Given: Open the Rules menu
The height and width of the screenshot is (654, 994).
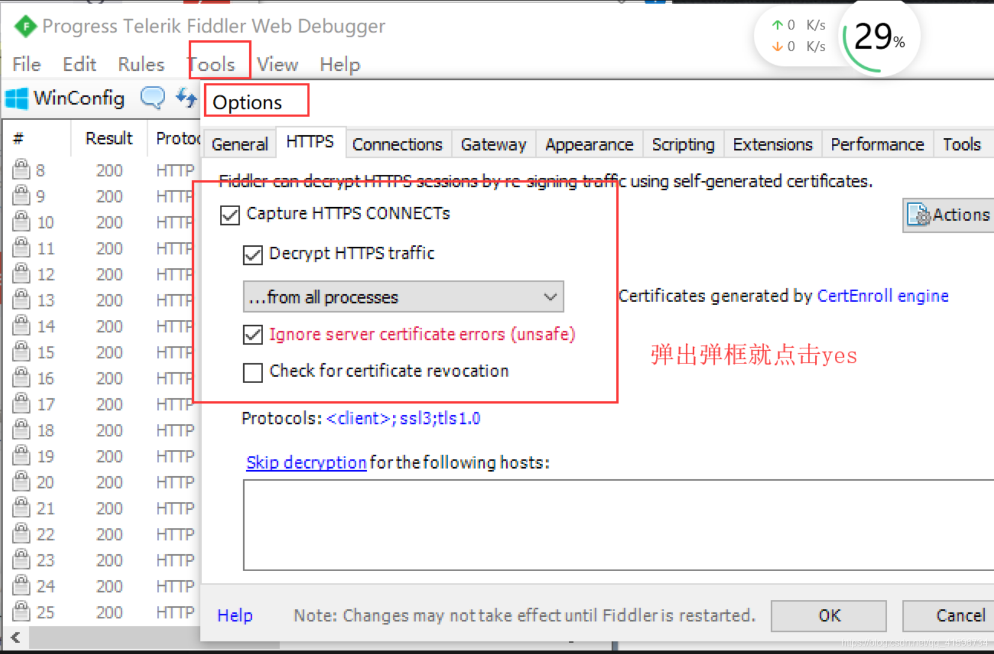Looking at the screenshot, I should [141, 64].
